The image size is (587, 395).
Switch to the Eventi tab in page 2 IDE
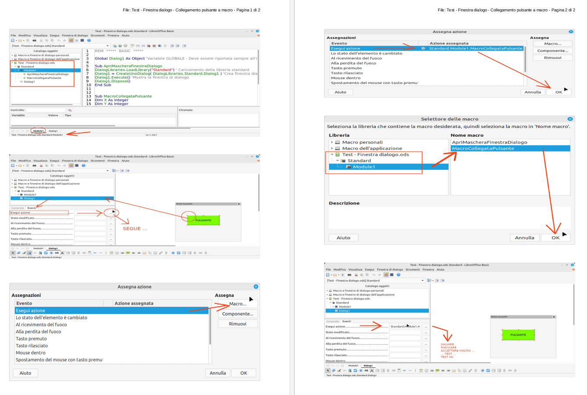point(347,321)
